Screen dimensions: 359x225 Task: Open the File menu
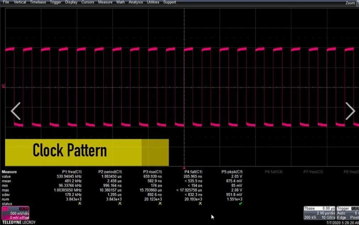(x=6, y=2)
